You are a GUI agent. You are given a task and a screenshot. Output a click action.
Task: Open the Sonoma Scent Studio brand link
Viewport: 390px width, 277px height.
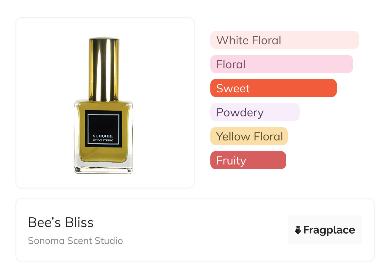(x=75, y=241)
